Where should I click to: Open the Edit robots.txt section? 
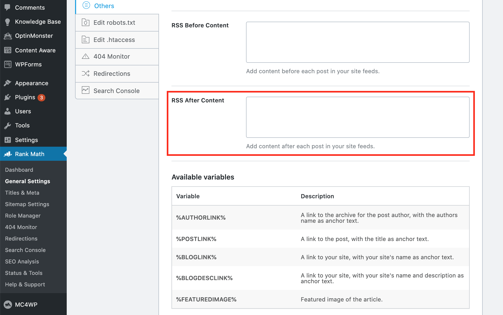point(114,22)
